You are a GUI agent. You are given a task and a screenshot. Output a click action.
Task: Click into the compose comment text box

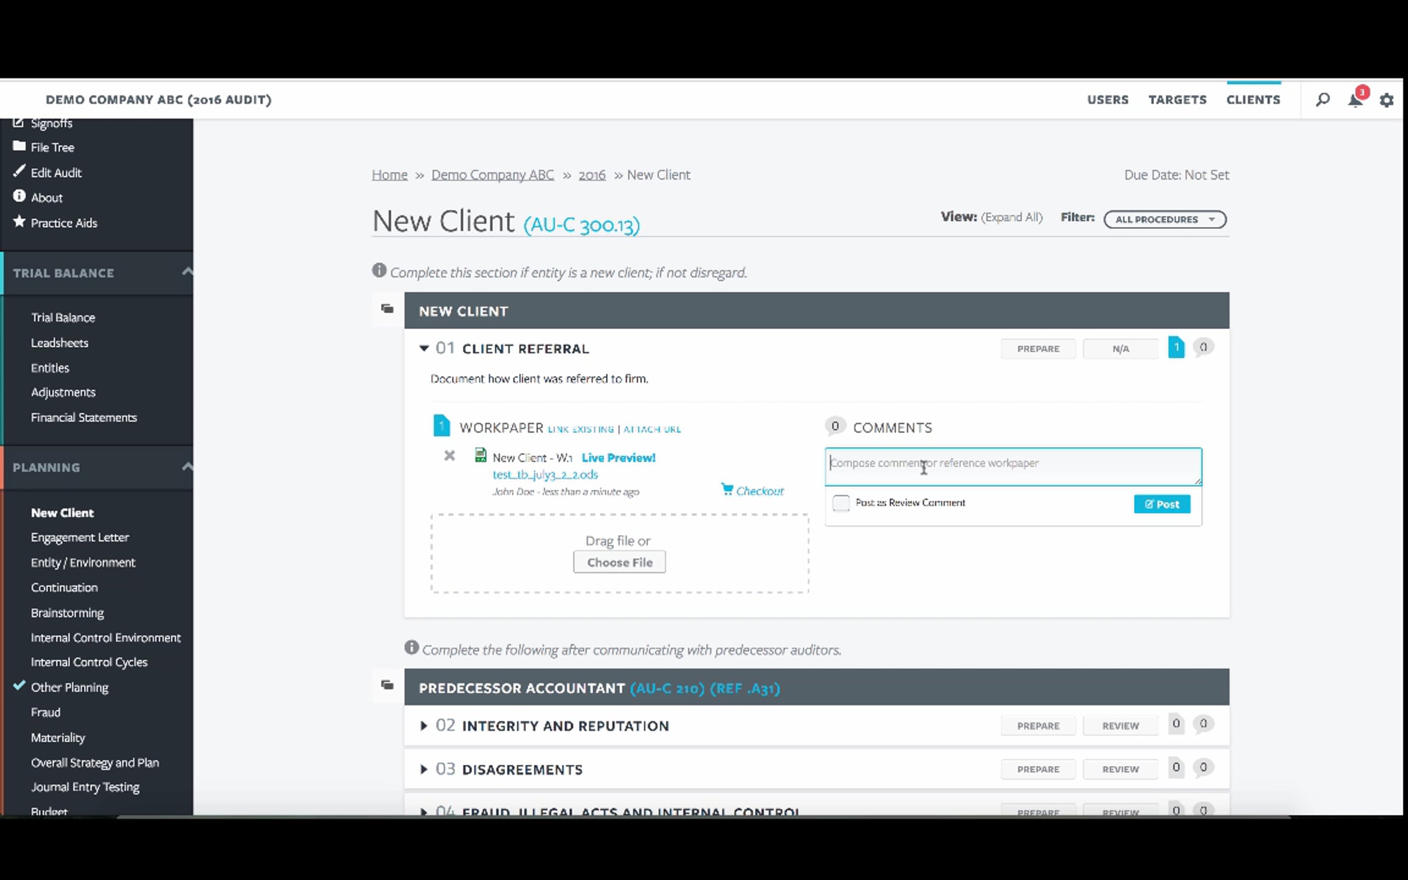(x=1013, y=466)
